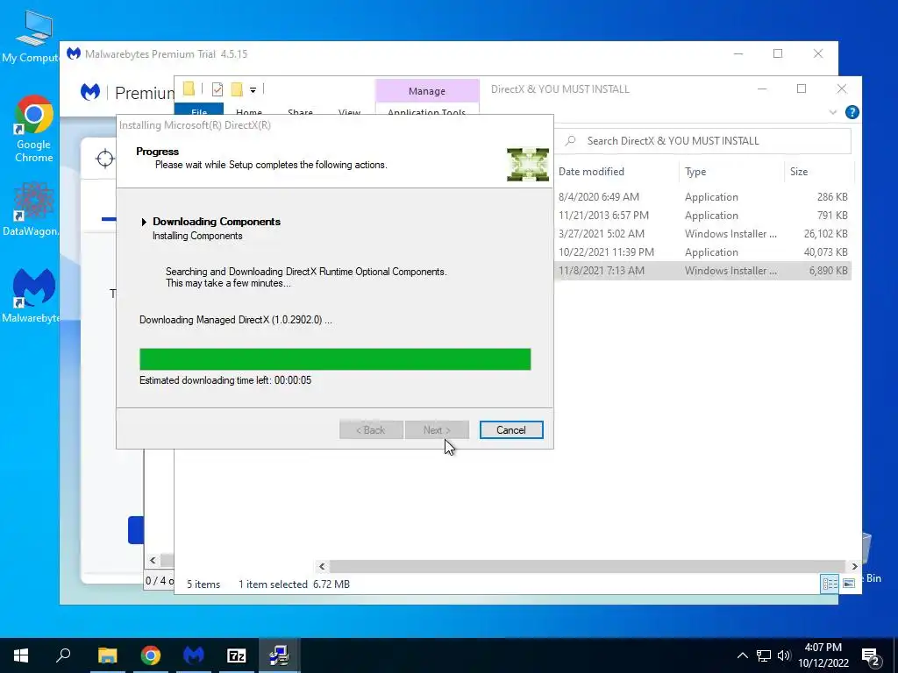Show hidden system tray icons

pyautogui.click(x=742, y=655)
